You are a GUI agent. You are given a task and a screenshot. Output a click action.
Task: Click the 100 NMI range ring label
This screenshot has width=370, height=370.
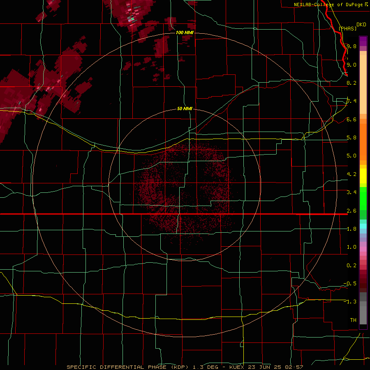[x=185, y=32]
